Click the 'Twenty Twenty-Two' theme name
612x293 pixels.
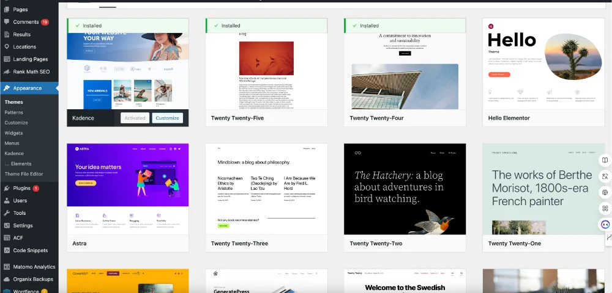(376, 243)
